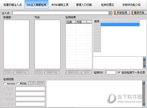Select the SQL注入猜解检测 tab

point(36,4)
